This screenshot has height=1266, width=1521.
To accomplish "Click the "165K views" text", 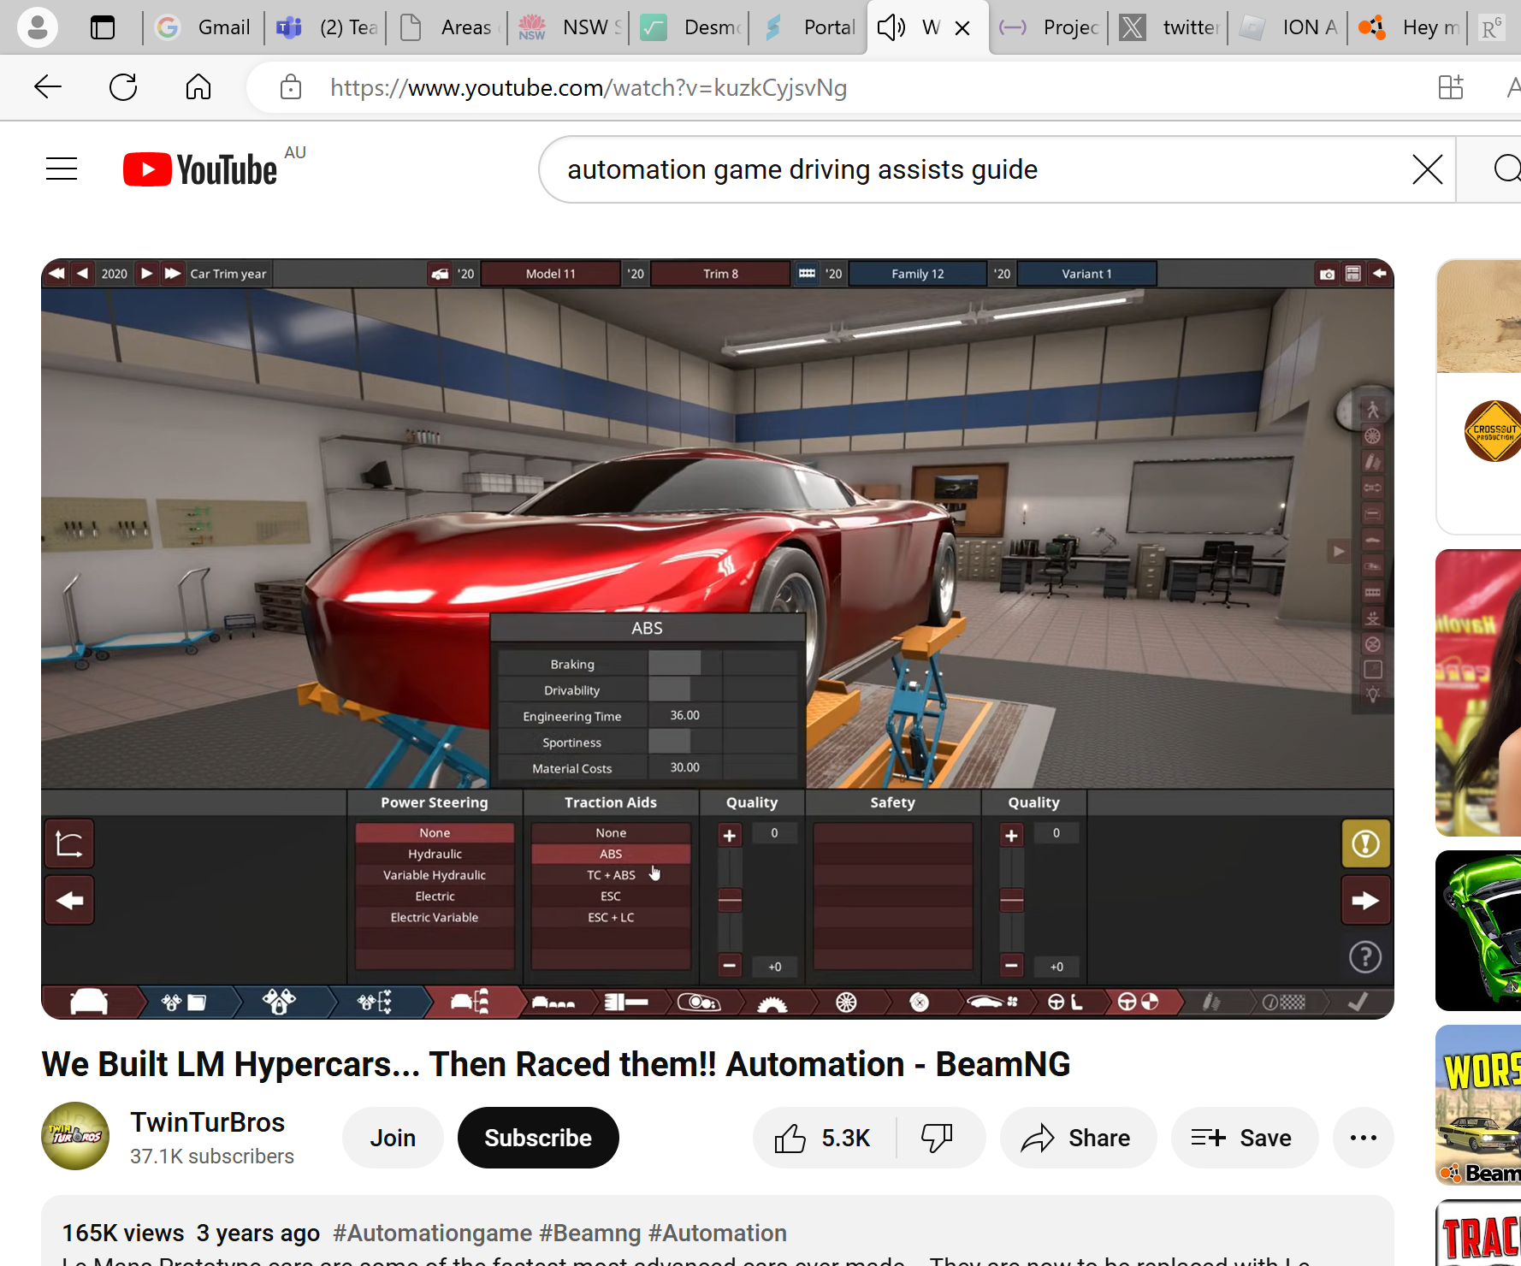I will tap(123, 1233).
